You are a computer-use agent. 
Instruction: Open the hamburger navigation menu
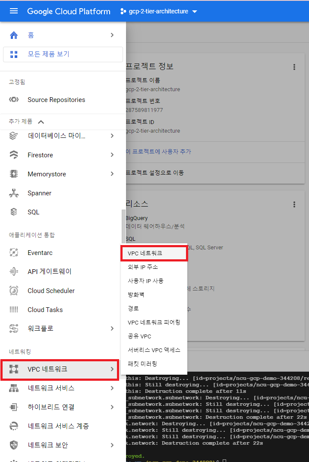point(14,11)
